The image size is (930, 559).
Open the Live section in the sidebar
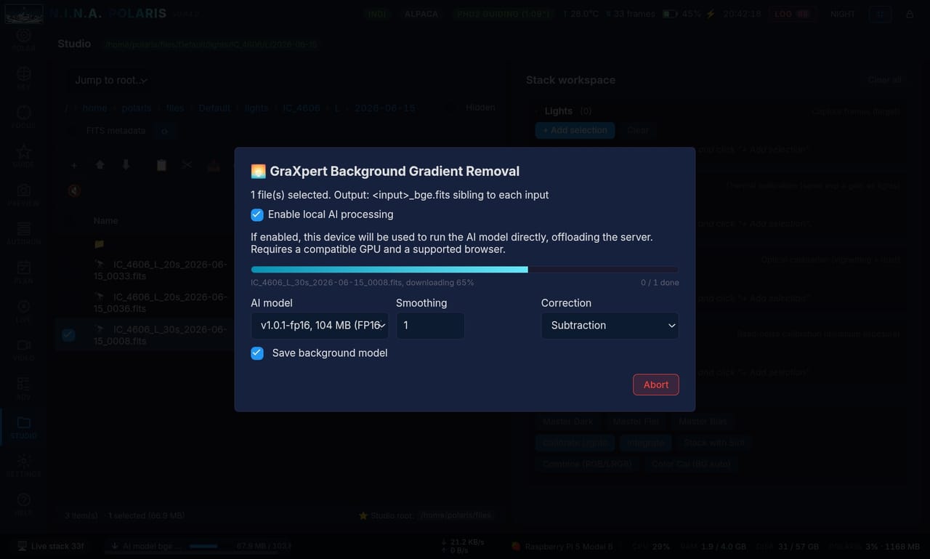(x=23, y=310)
